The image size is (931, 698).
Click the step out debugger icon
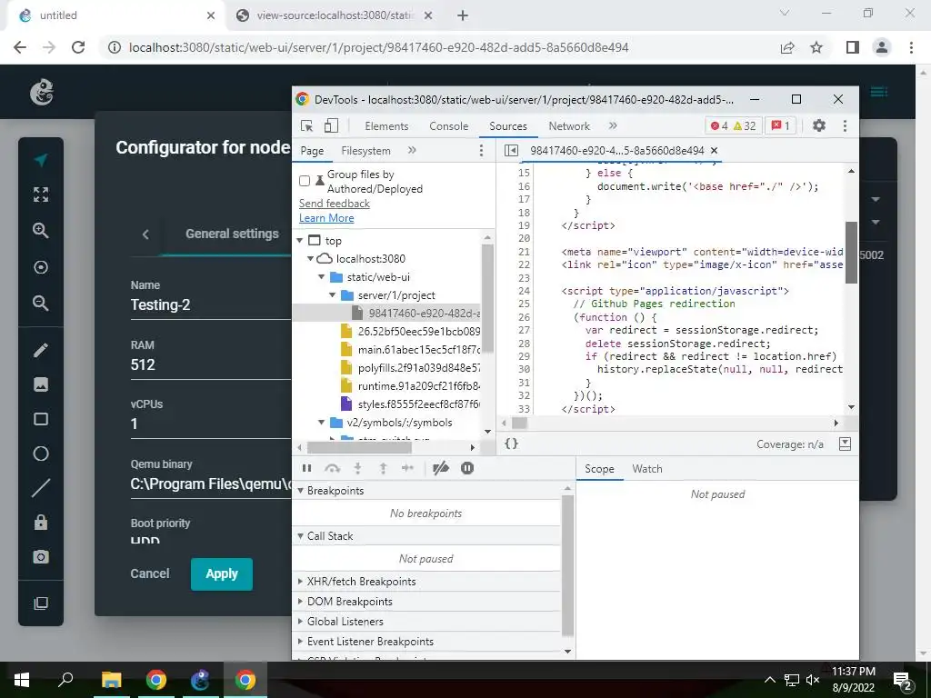(383, 468)
